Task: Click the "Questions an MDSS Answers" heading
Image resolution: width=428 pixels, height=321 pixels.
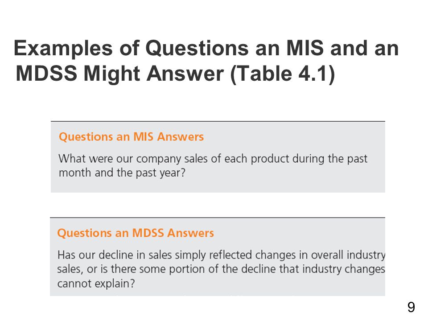Action: 136,233
